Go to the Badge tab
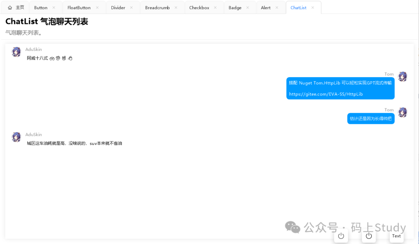Image resolution: width=419 pixels, height=244 pixels. pos(235,8)
